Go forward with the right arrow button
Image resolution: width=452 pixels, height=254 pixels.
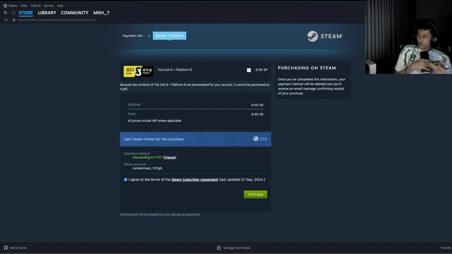click(x=13, y=13)
